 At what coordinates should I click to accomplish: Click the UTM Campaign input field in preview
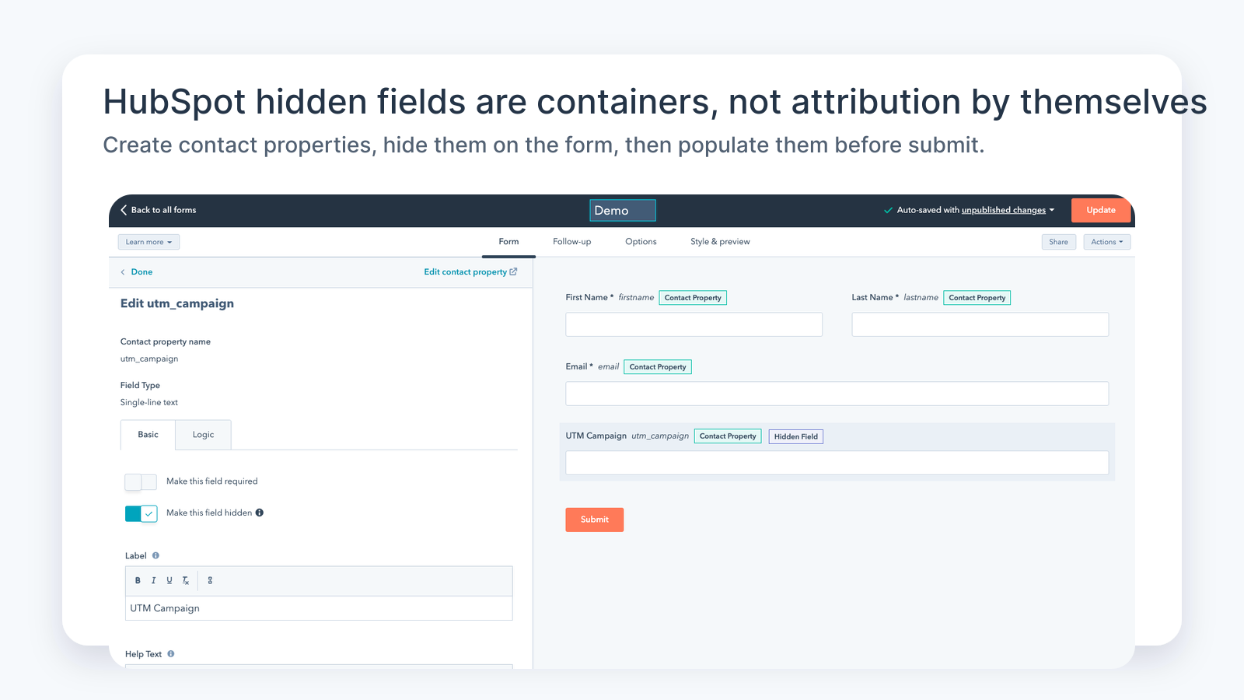[x=837, y=463]
